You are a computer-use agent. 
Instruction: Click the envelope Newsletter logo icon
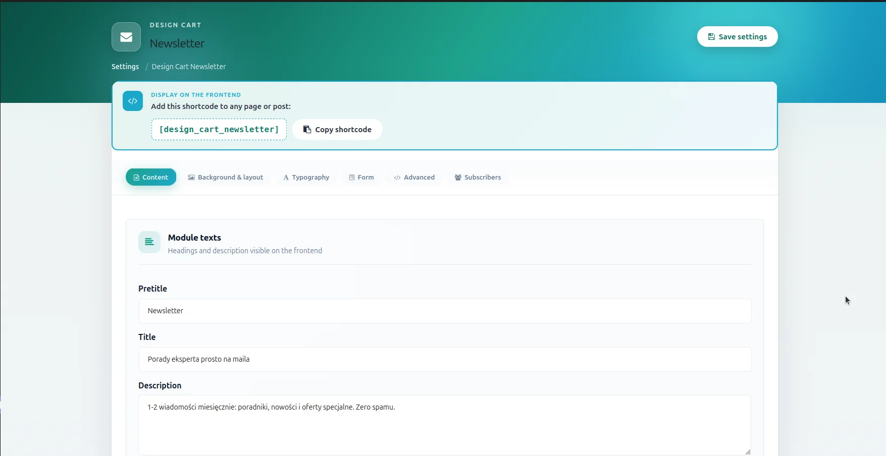click(126, 37)
